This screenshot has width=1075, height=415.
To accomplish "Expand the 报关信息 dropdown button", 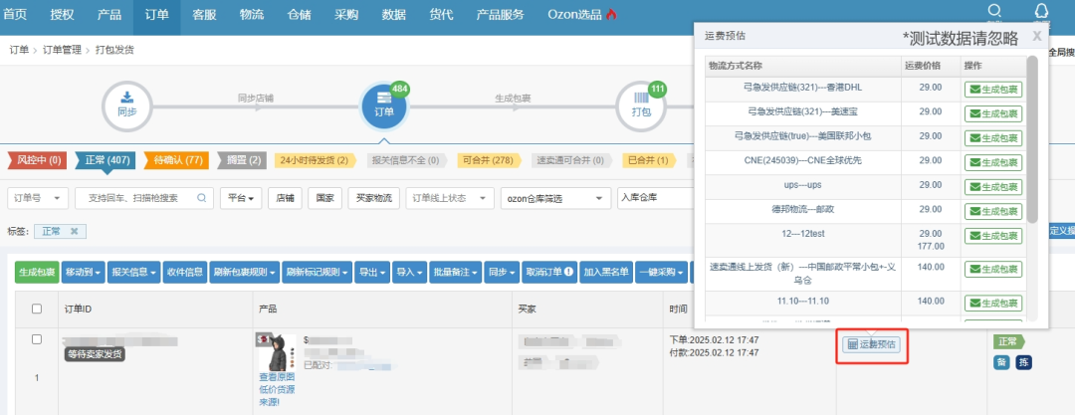I will click(133, 272).
